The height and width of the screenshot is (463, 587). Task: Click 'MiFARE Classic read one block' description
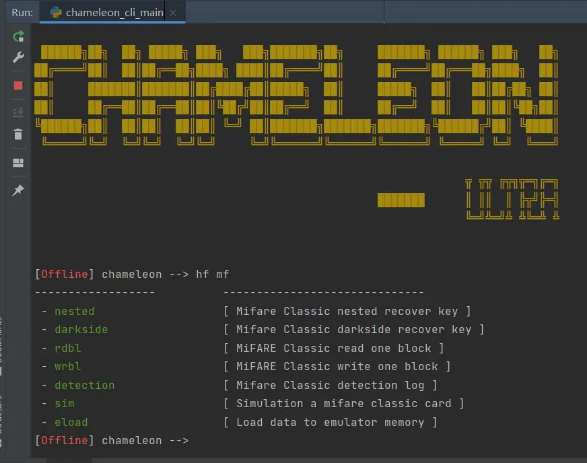click(334, 348)
